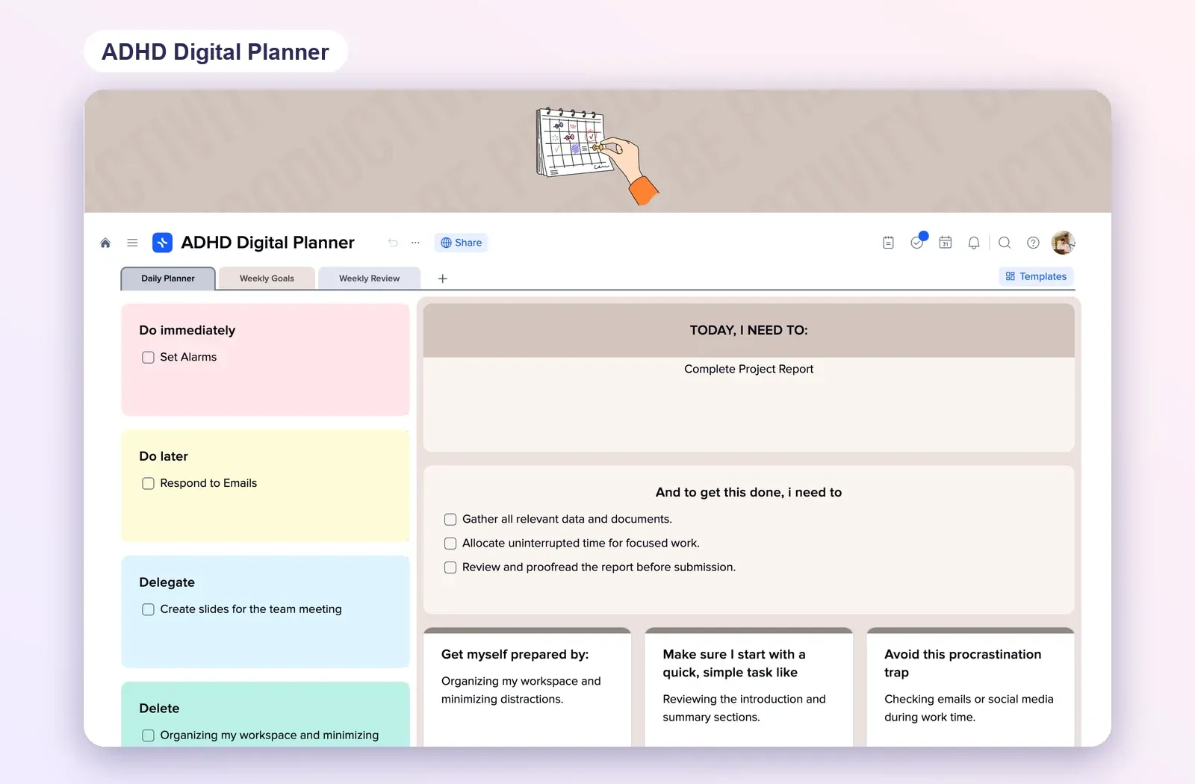Open notifications bell
The image size is (1195, 784).
coord(974,243)
